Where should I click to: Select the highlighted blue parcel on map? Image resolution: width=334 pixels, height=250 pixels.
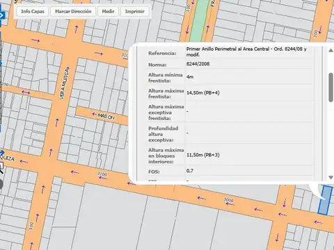[x=325, y=200]
